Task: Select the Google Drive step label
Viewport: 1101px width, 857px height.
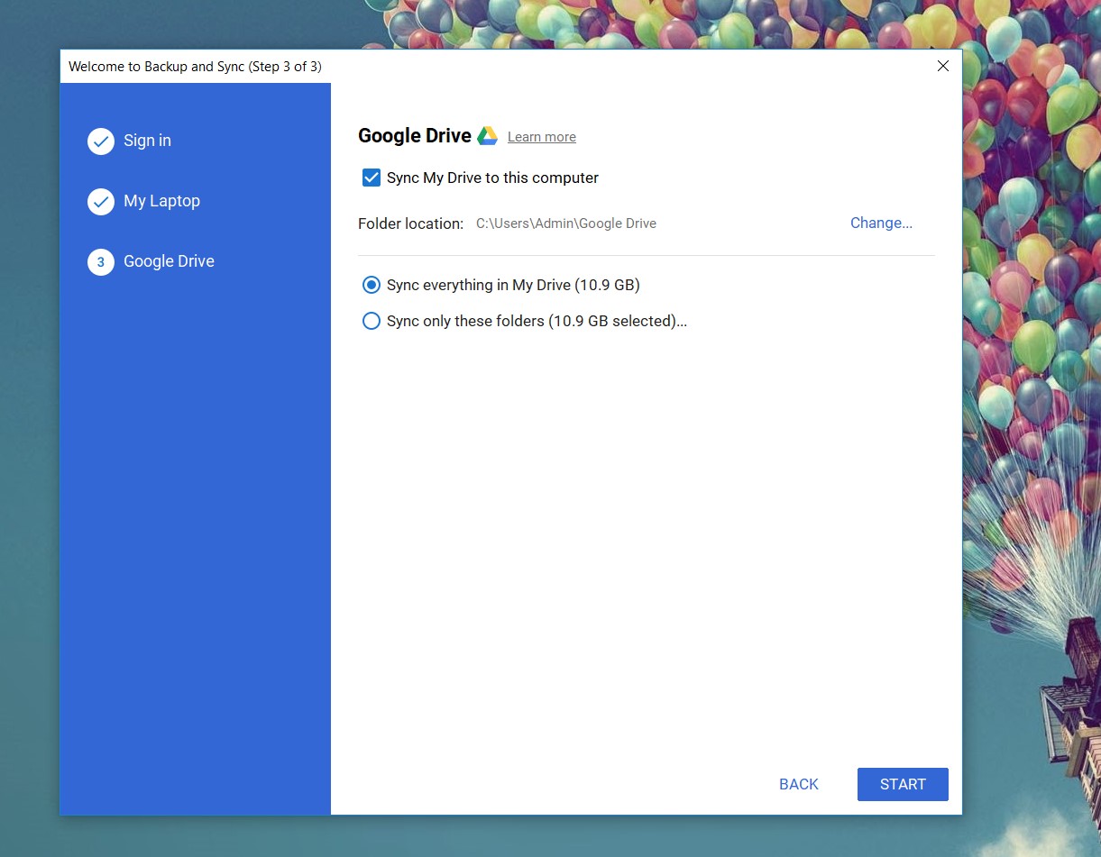Action: [x=169, y=261]
